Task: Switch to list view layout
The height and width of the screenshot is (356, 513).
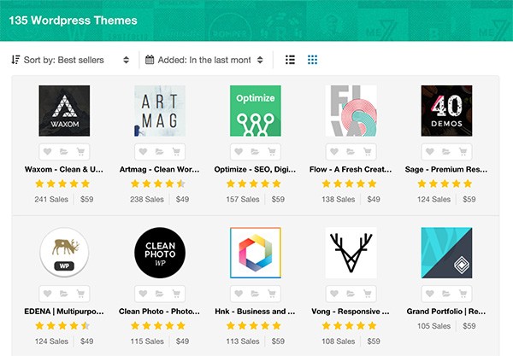Action: [x=290, y=60]
